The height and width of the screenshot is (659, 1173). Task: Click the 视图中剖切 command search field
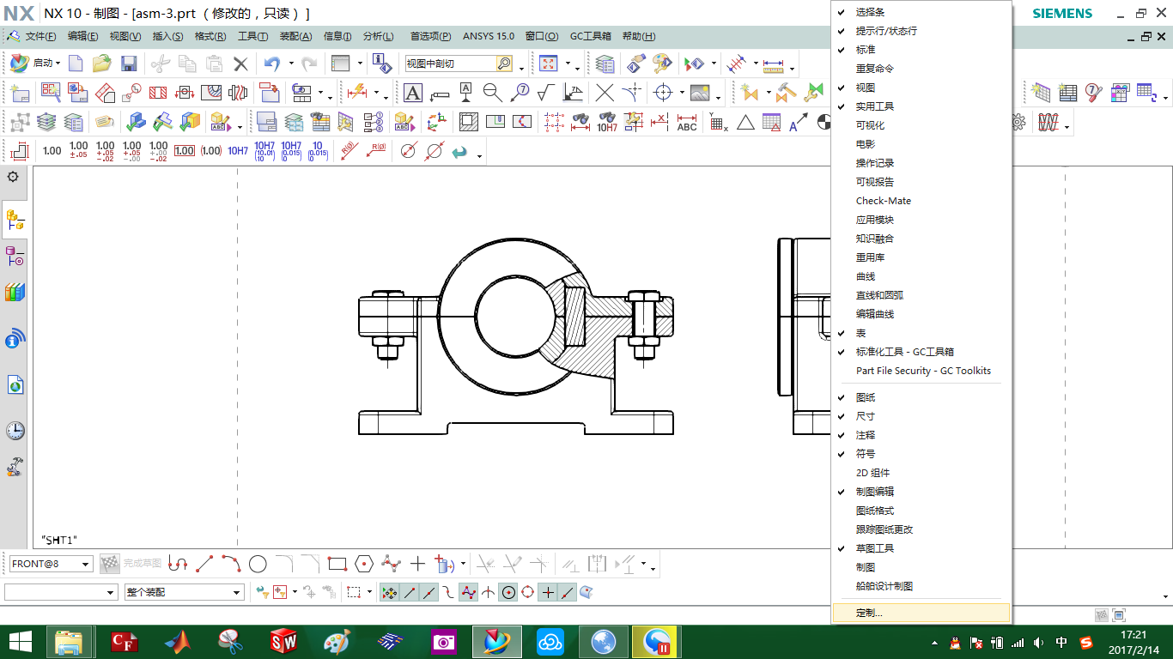point(451,63)
